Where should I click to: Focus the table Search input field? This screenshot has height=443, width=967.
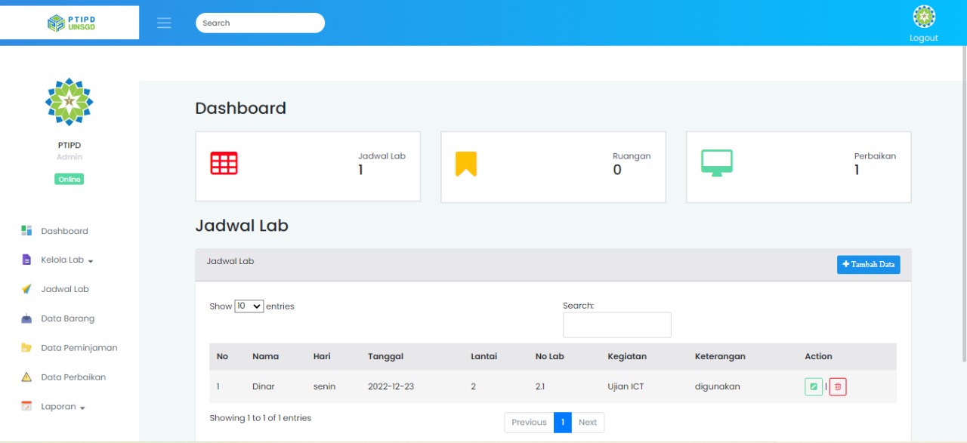[x=616, y=325]
